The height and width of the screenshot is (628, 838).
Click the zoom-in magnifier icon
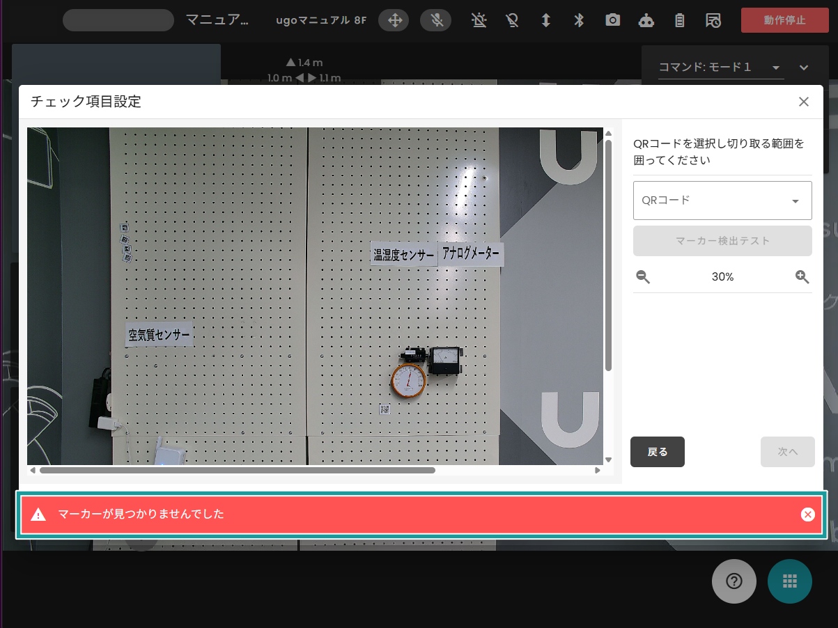coord(802,276)
